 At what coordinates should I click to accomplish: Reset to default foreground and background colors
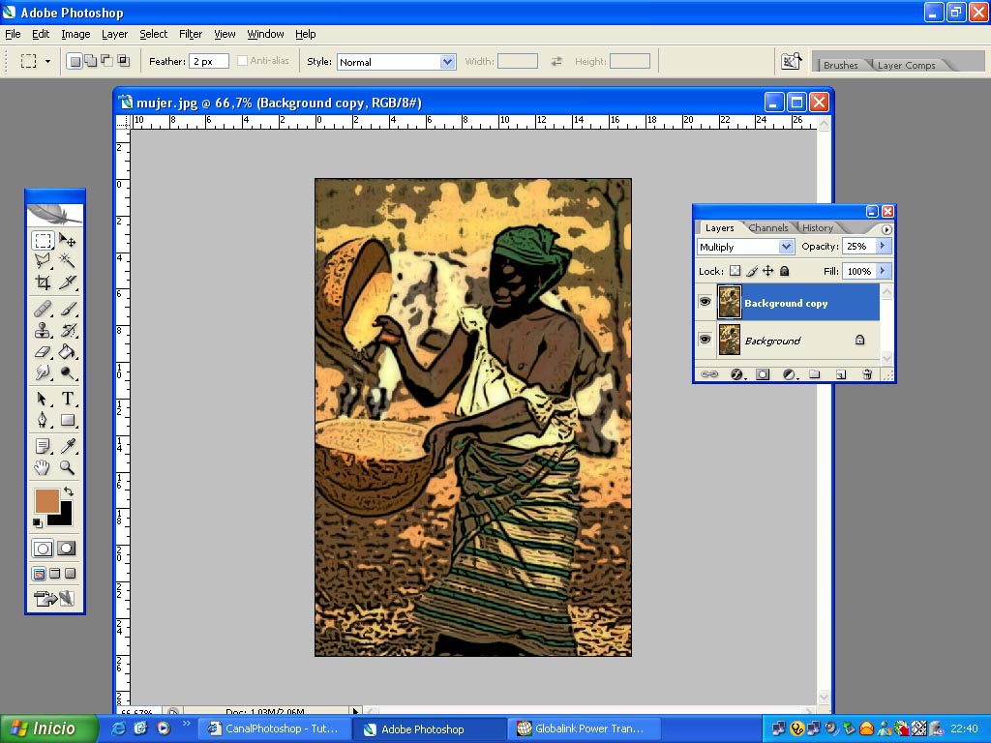tap(38, 522)
